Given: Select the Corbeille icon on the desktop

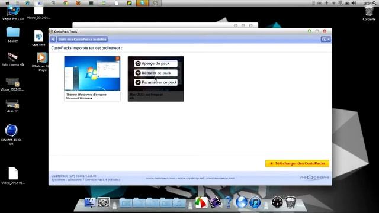Looking at the screenshot, I should coord(369,14).
